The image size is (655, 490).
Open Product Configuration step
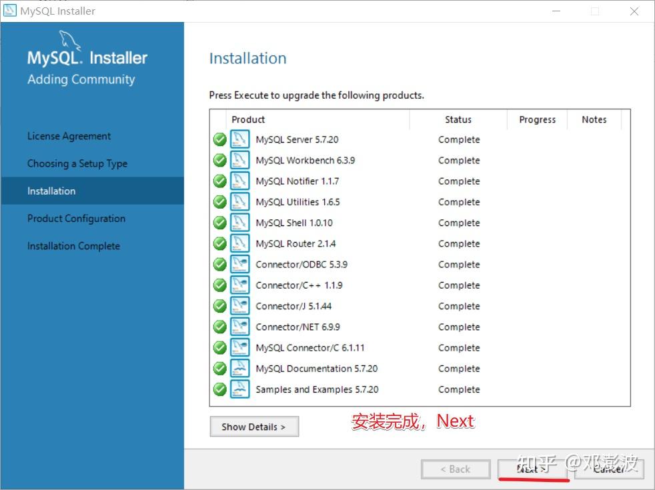tap(76, 218)
